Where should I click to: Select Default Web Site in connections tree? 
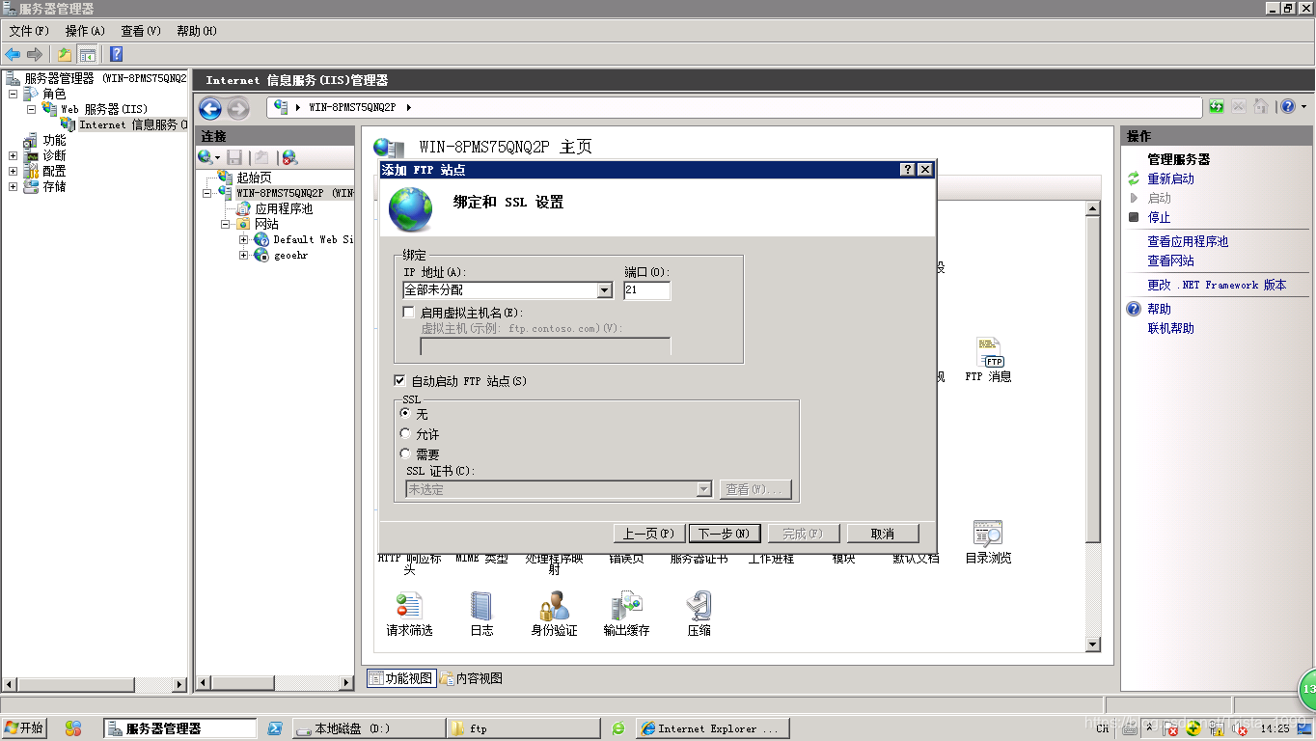(x=313, y=239)
